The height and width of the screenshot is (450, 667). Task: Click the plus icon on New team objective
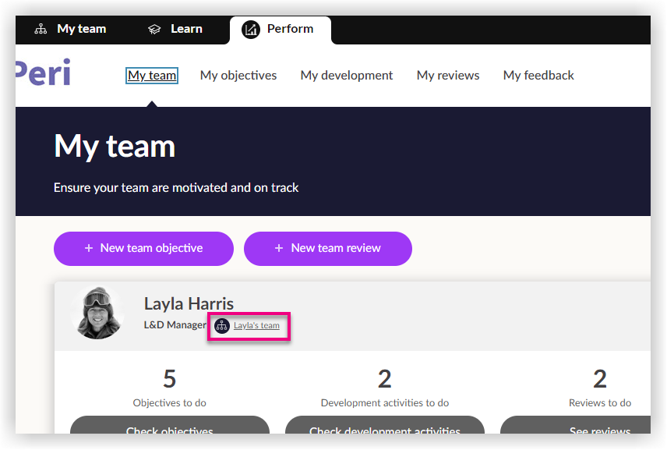pos(89,249)
